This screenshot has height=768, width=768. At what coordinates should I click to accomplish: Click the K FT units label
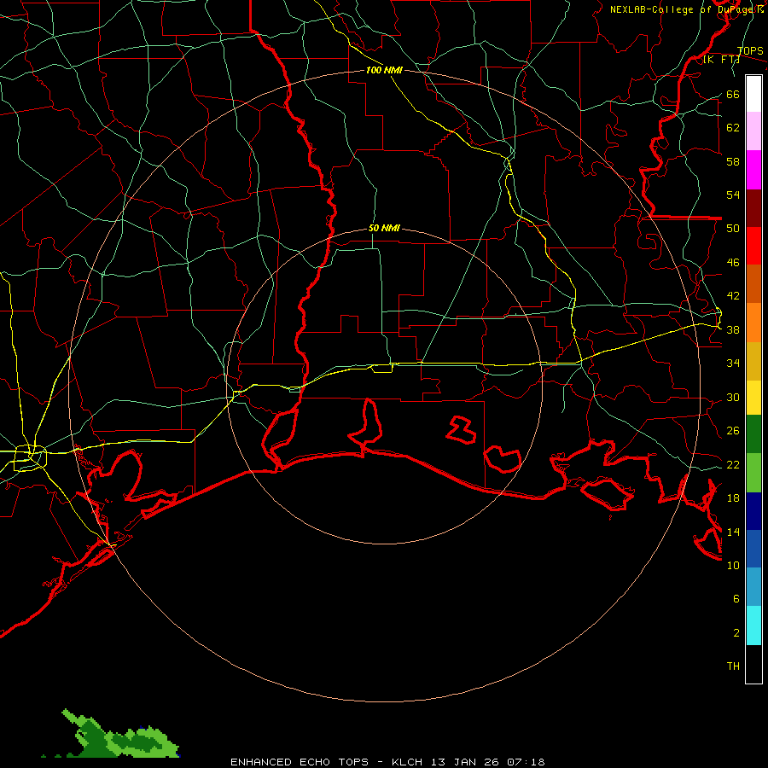click(x=721, y=60)
